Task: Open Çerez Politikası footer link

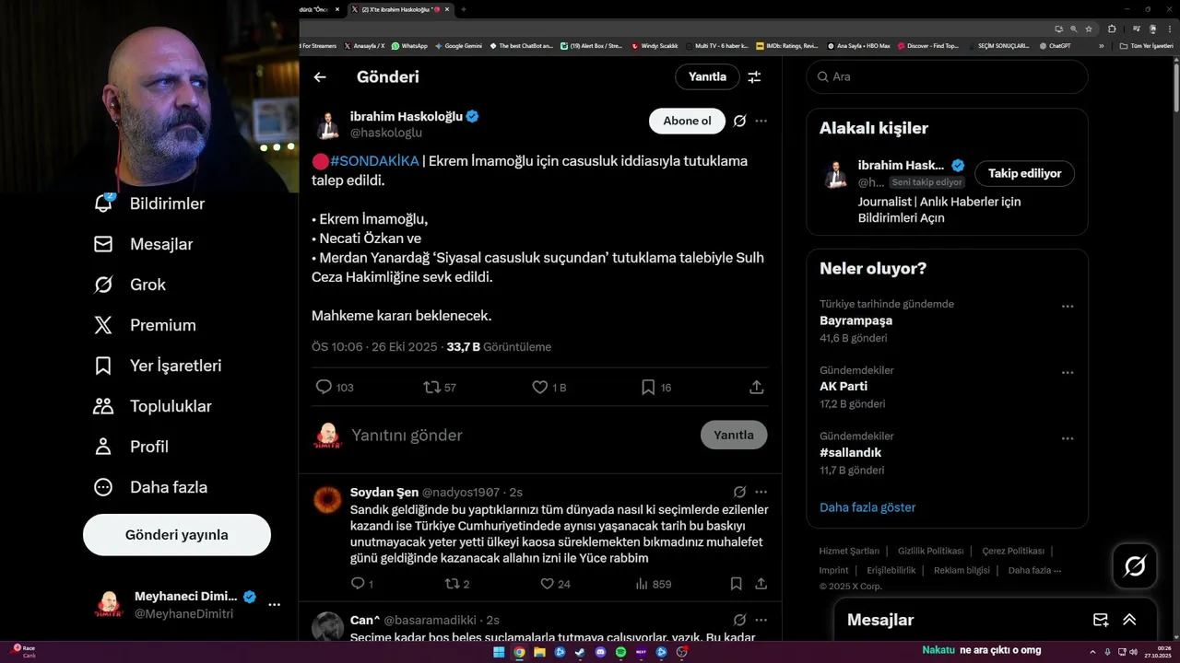Action: pyautogui.click(x=1013, y=551)
